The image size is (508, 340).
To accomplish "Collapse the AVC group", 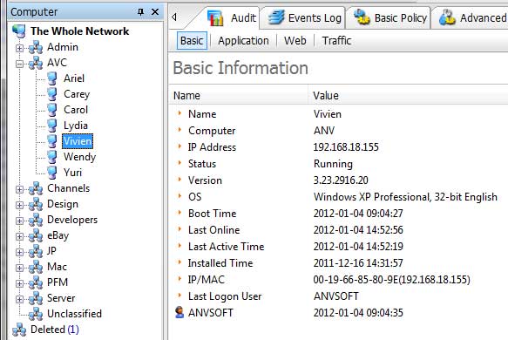I will [x=19, y=64].
